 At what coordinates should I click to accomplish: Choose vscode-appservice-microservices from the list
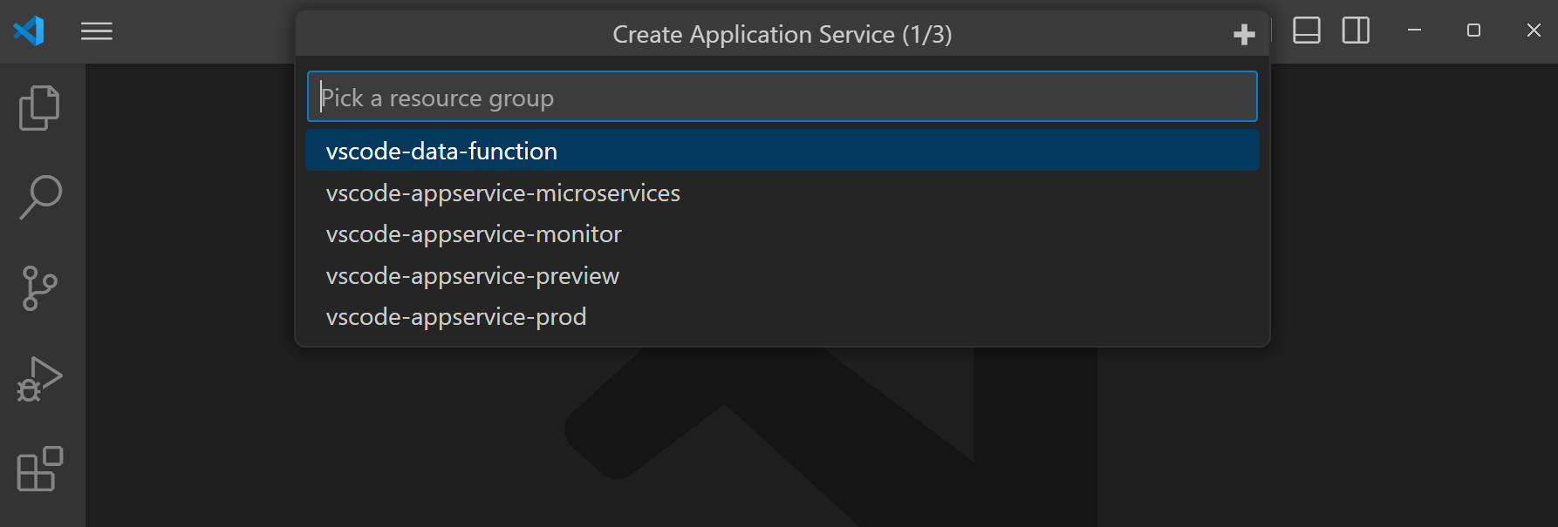tap(502, 193)
